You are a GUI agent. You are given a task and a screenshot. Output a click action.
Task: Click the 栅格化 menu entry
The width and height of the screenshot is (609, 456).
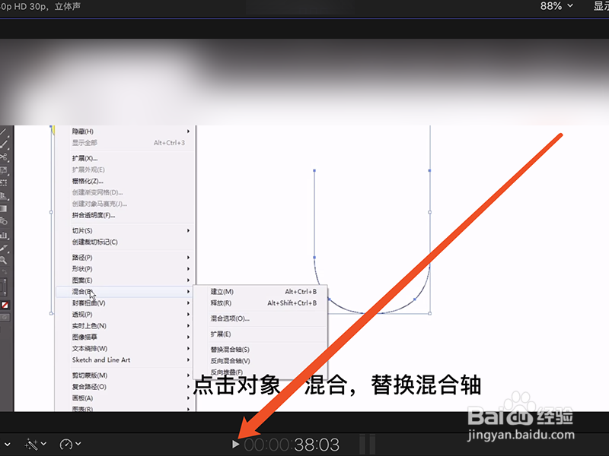point(88,181)
